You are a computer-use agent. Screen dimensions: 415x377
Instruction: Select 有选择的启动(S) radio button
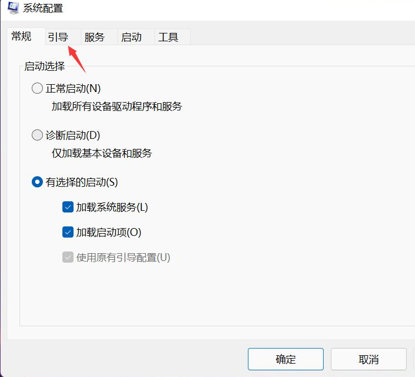(x=37, y=182)
